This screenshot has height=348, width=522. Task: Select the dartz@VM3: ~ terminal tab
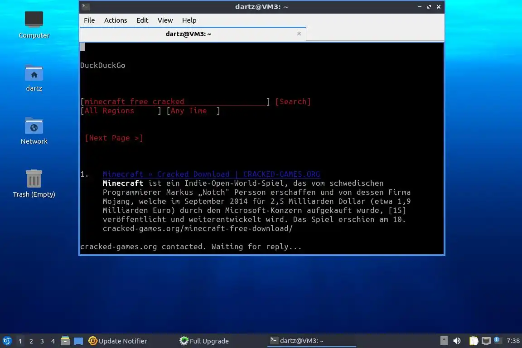pyautogui.click(x=193, y=34)
